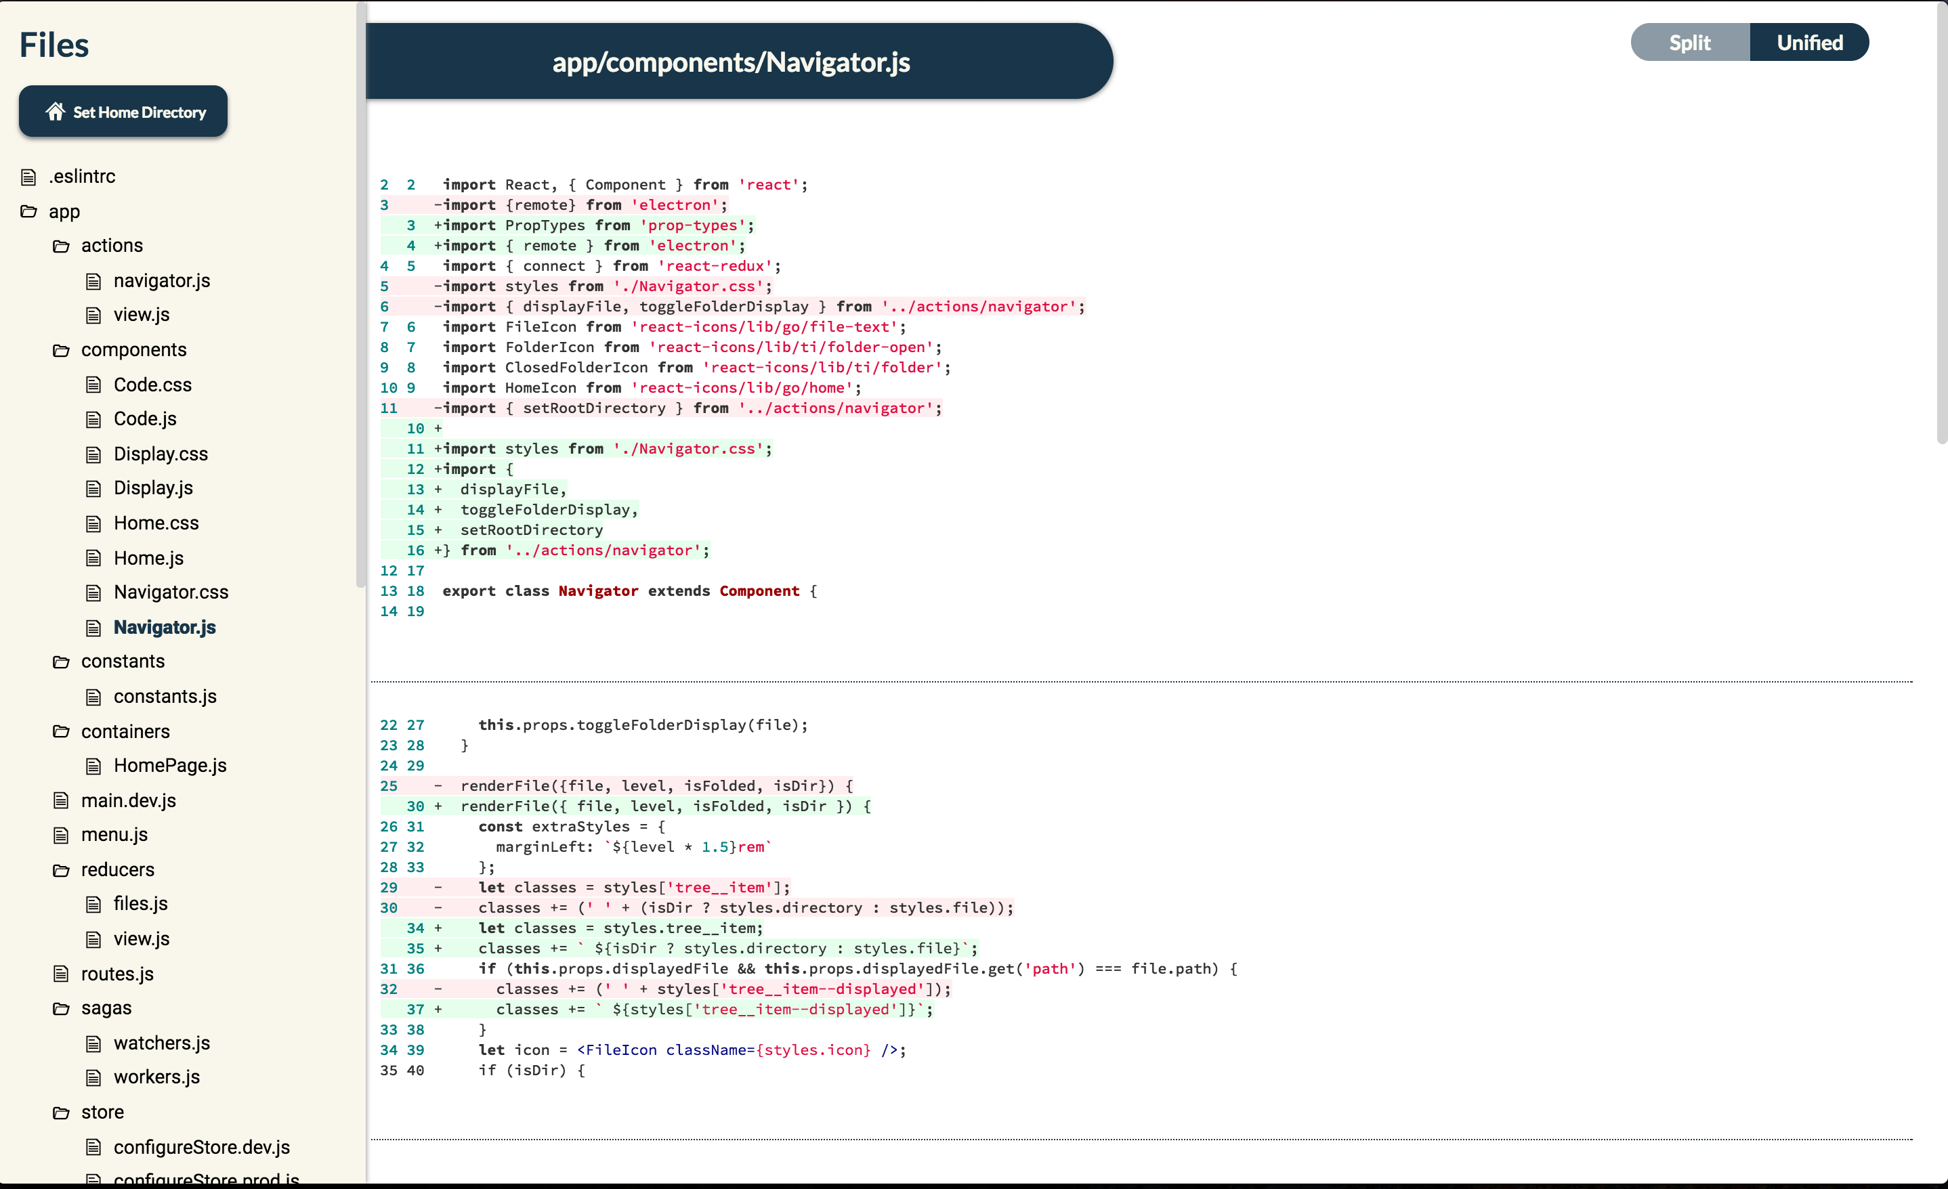Screen dimensions: 1948x1189
Task: Collapse the reducers folder icon
Action: pos(61,869)
